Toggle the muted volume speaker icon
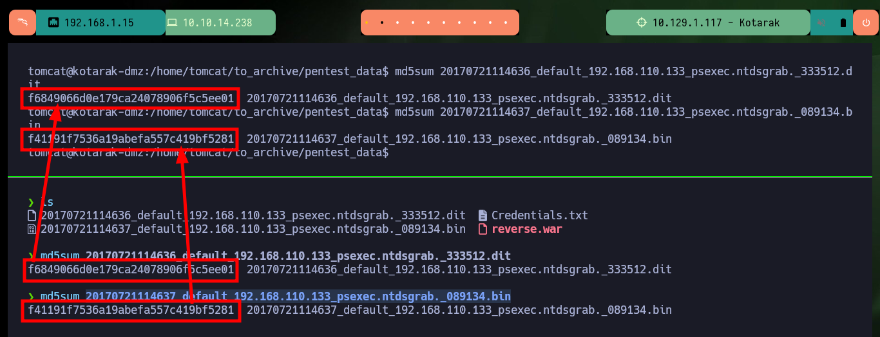The image size is (880, 337). 821,23
